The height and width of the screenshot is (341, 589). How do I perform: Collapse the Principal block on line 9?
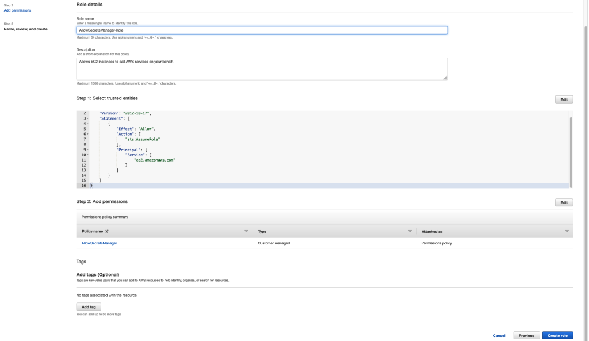[87, 150]
